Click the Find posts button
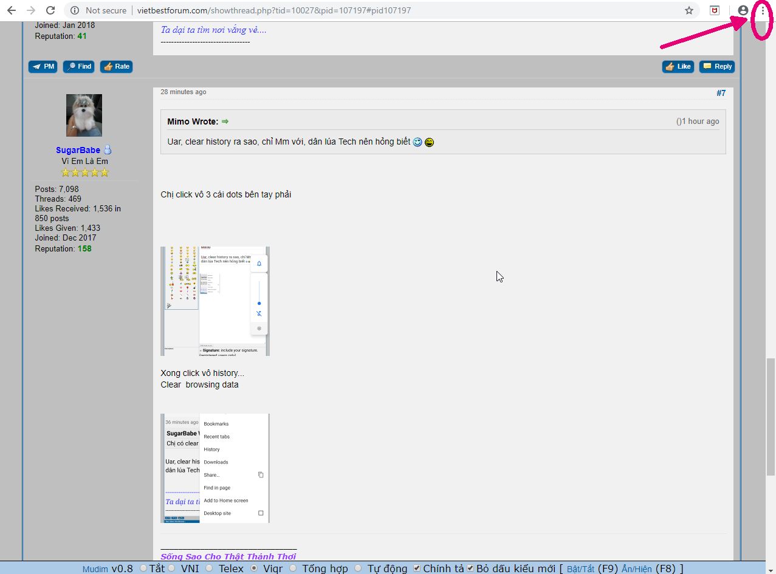The image size is (776, 574). [x=79, y=66]
